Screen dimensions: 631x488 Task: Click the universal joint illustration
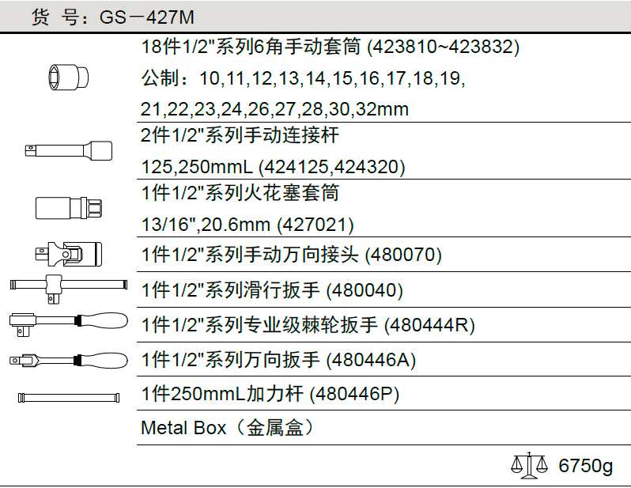(67, 254)
